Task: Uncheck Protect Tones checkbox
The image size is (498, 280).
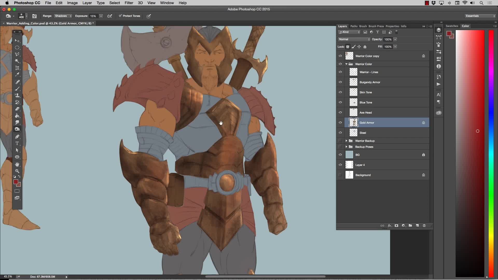Action: [x=120, y=16]
